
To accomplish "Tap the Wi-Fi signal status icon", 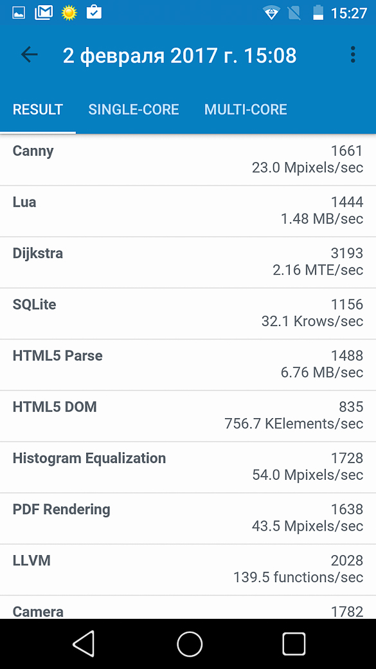I will pyautogui.click(x=271, y=14).
